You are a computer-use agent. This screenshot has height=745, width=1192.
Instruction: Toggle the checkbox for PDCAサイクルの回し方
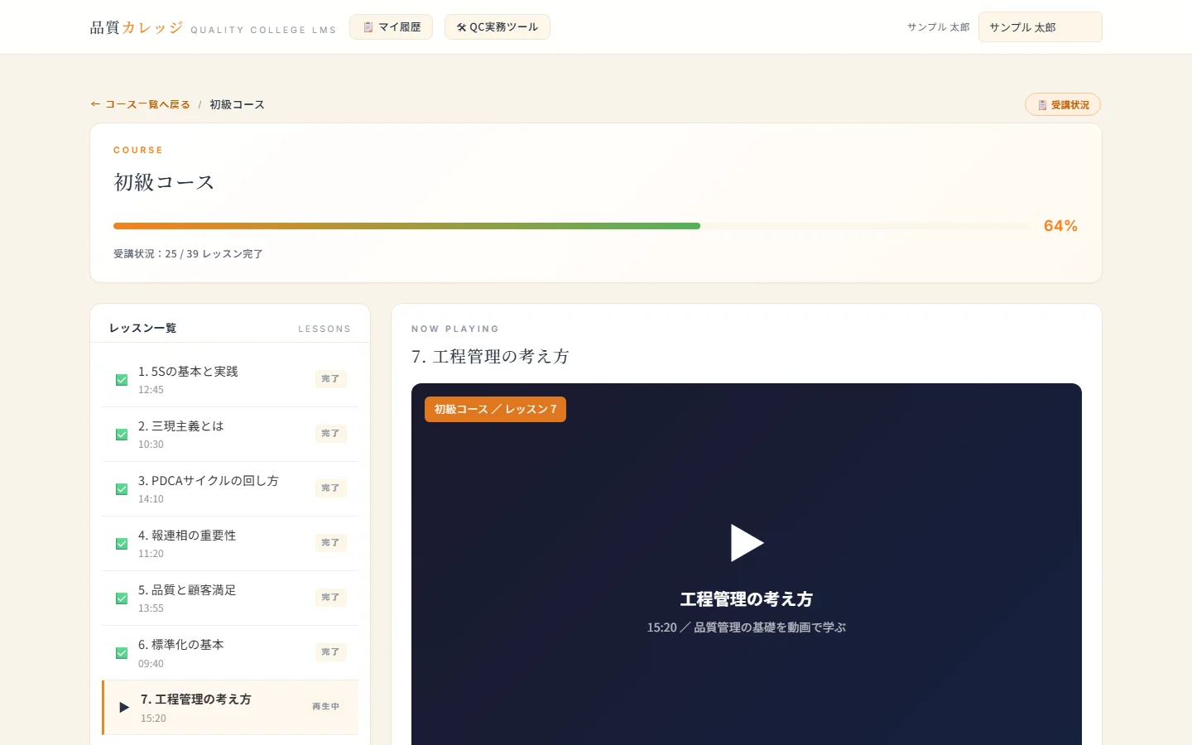(x=122, y=489)
